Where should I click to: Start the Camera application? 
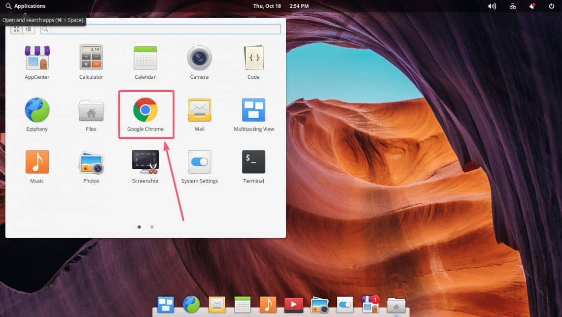tap(199, 62)
